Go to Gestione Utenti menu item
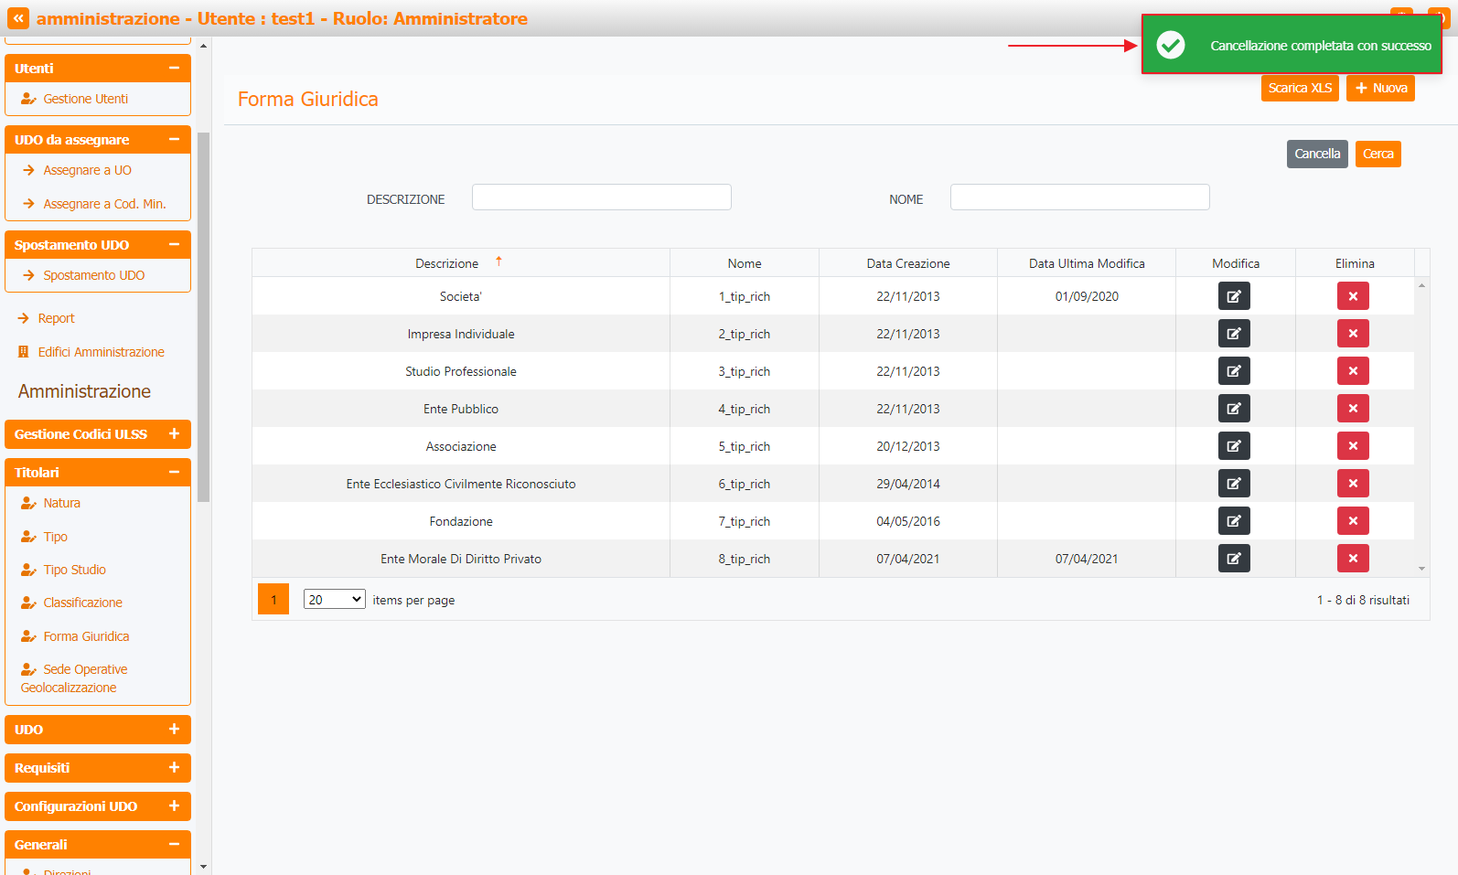Viewport: 1458px width, 875px height. click(85, 99)
